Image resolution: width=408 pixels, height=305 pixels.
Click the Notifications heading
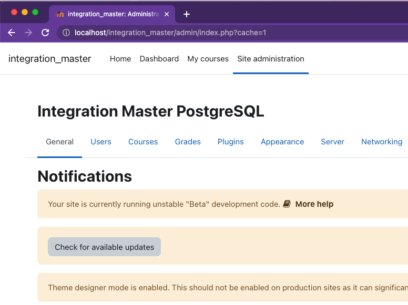click(85, 176)
